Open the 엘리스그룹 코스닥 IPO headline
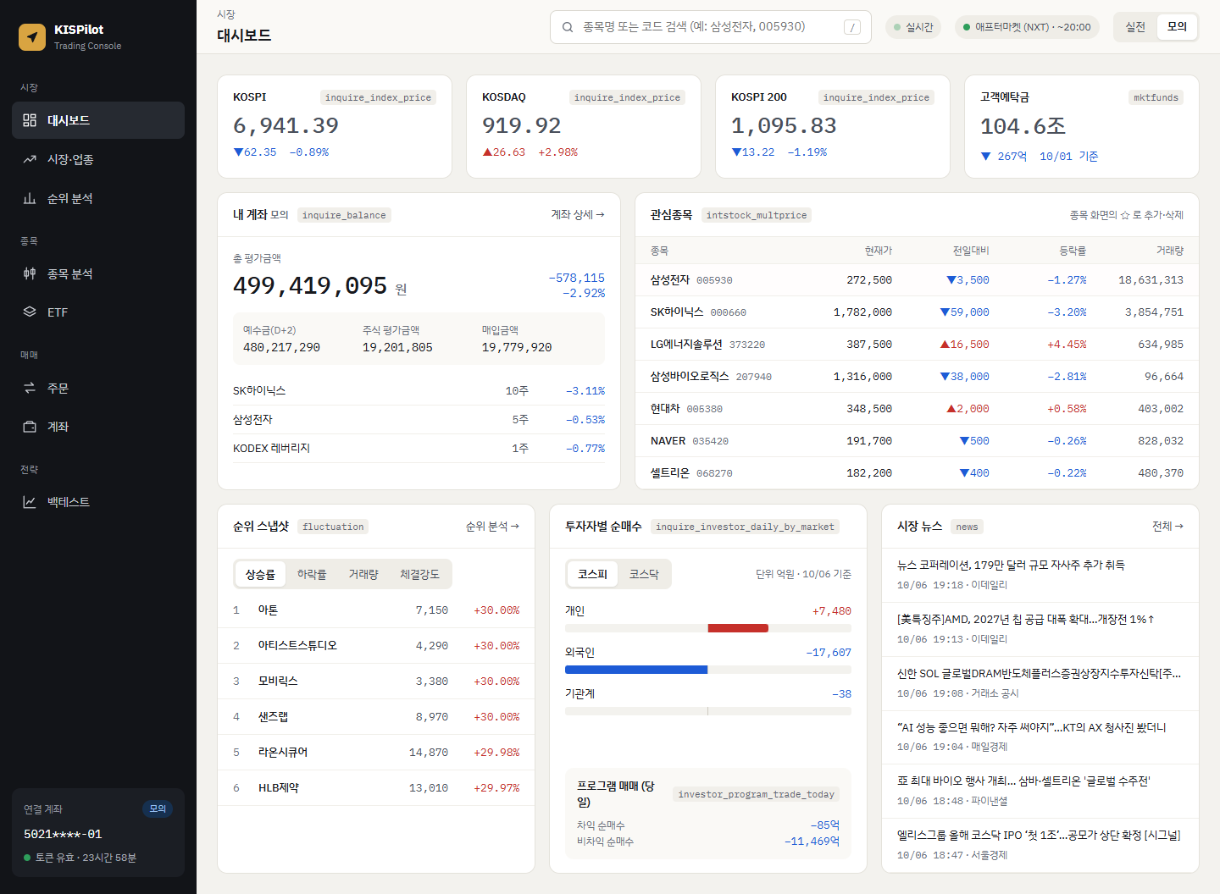 (x=1039, y=835)
